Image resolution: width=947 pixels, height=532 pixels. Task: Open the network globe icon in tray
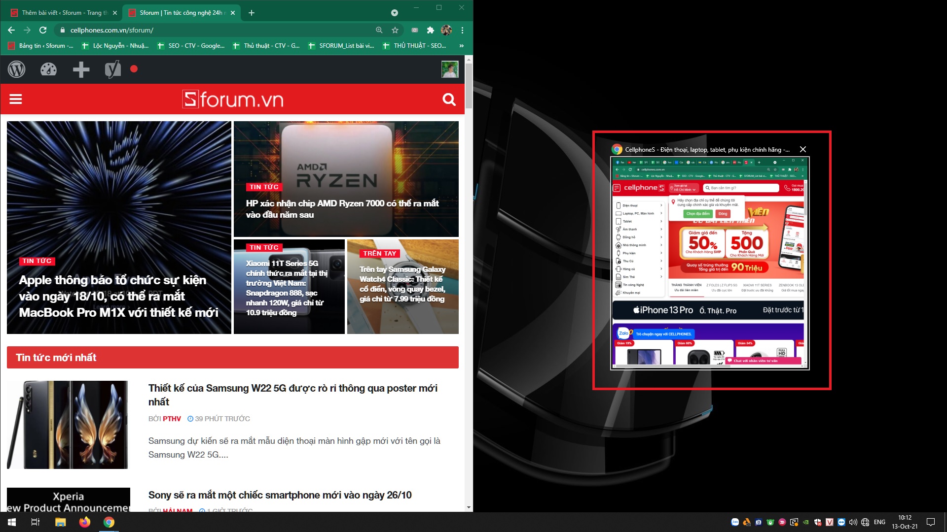[x=865, y=522]
